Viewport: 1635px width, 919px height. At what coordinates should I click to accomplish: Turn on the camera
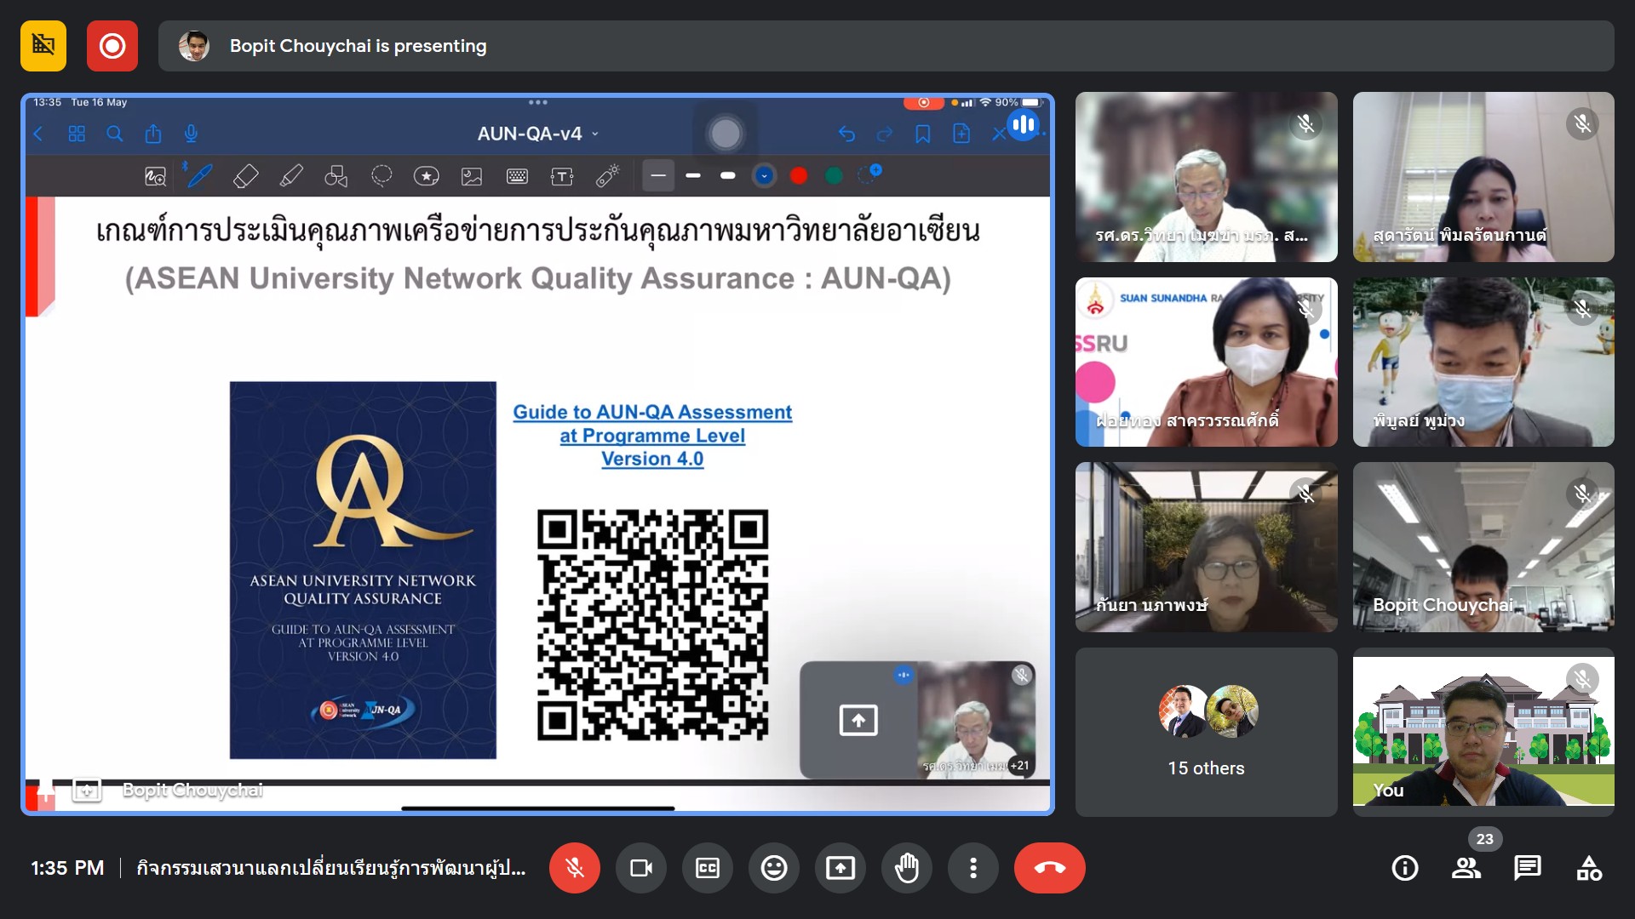point(641,868)
